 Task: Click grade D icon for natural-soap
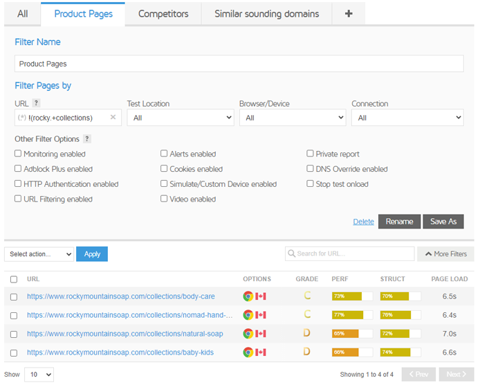(x=306, y=332)
